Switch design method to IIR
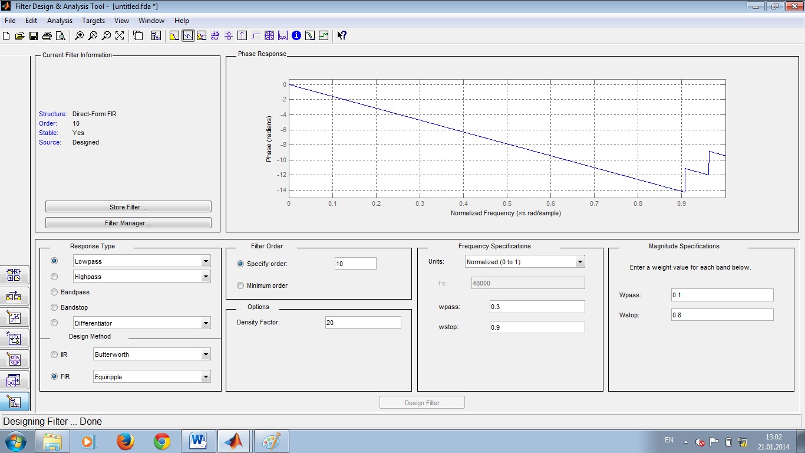The image size is (805, 453). [x=54, y=354]
